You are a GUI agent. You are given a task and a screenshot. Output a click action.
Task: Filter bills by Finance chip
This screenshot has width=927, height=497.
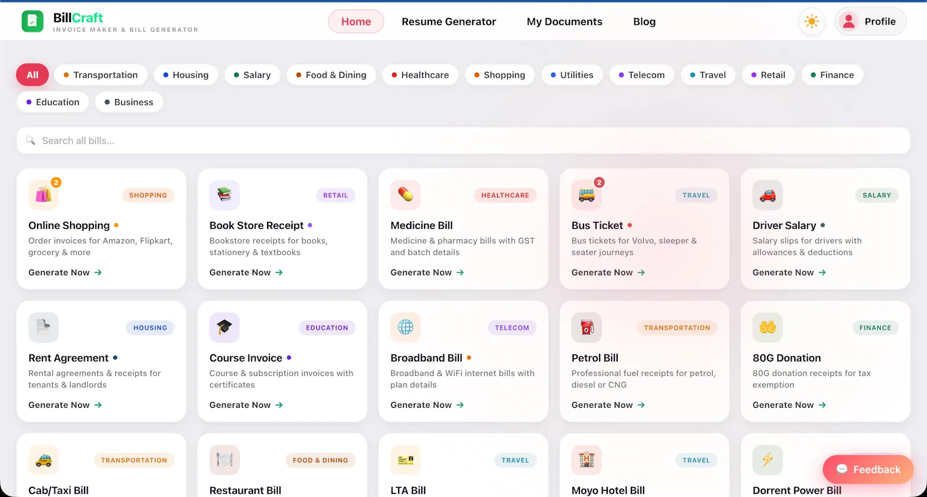832,75
